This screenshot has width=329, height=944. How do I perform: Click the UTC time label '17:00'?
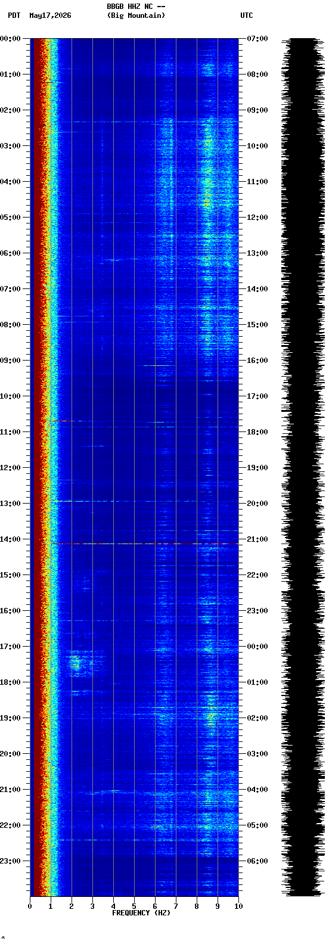tap(257, 396)
